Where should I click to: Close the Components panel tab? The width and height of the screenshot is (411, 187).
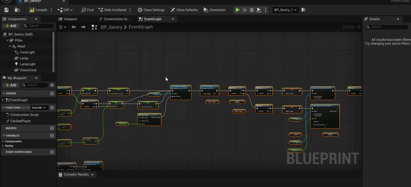(x=36, y=19)
